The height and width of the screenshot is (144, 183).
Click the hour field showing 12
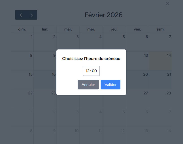point(88,71)
